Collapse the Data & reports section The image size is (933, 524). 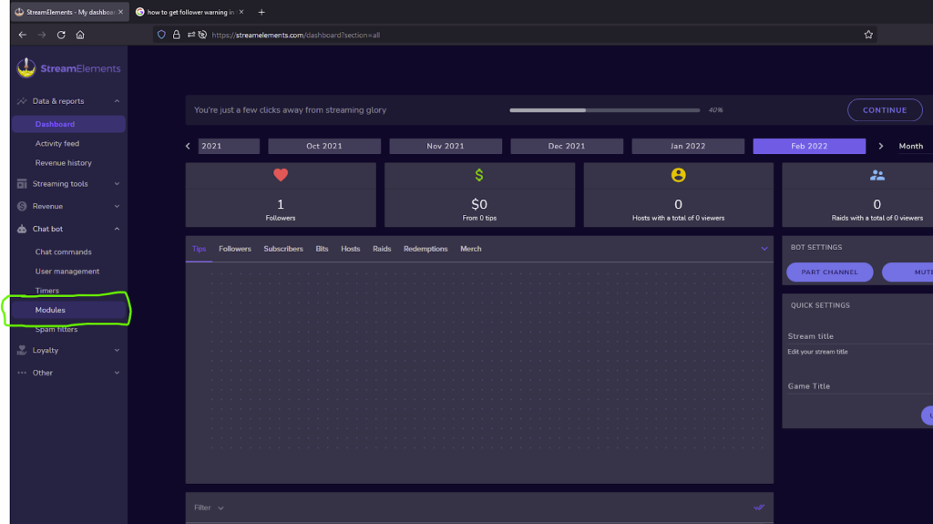pyautogui.click(x=117, y=101)
